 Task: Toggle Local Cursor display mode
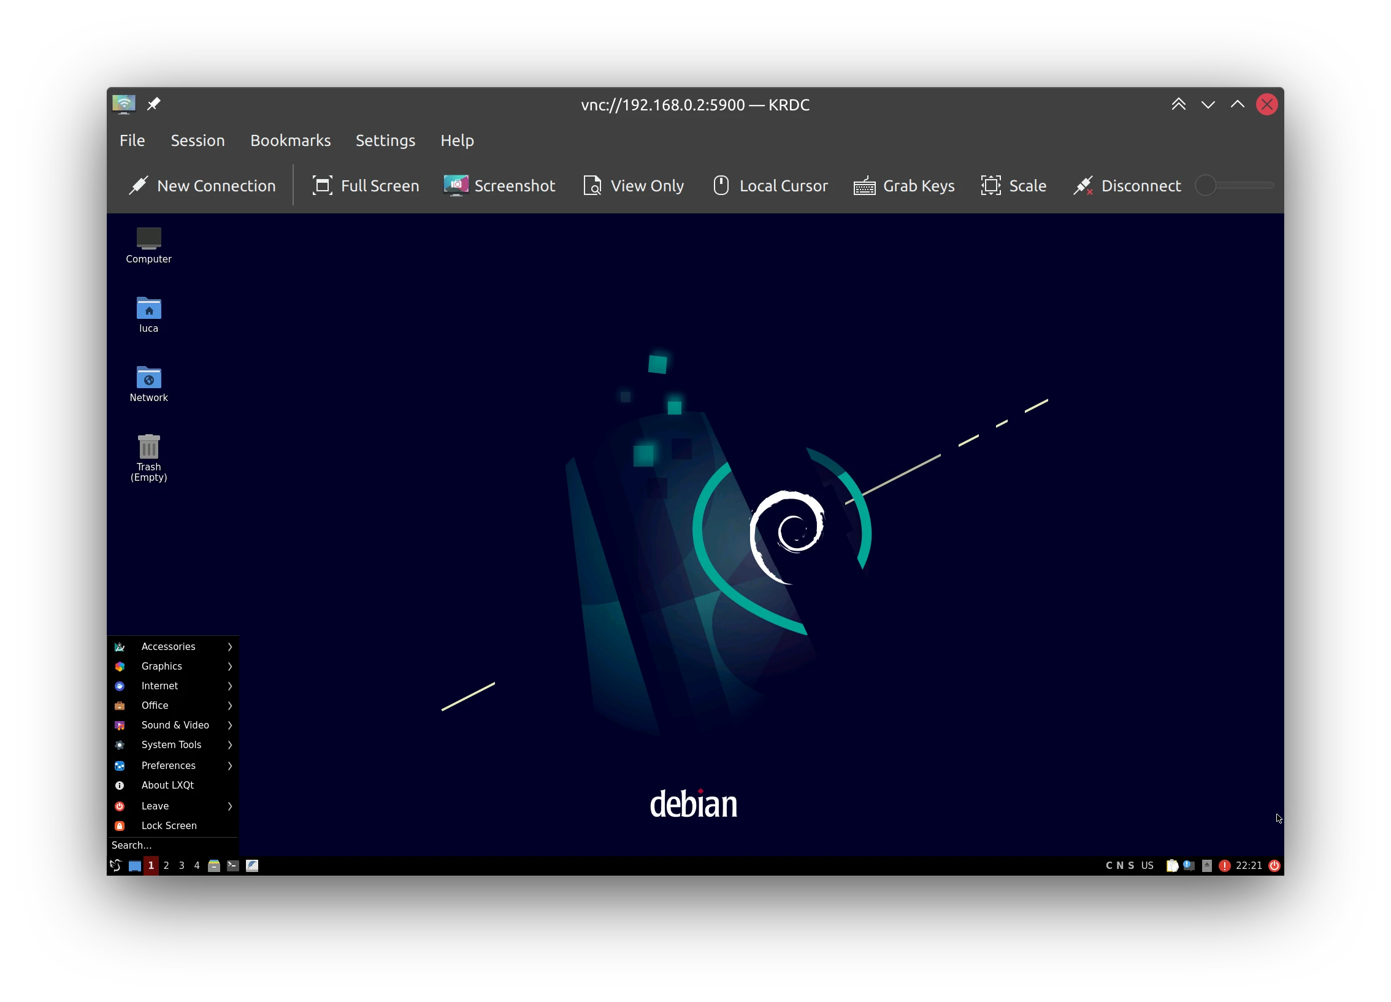click(770, 186)
